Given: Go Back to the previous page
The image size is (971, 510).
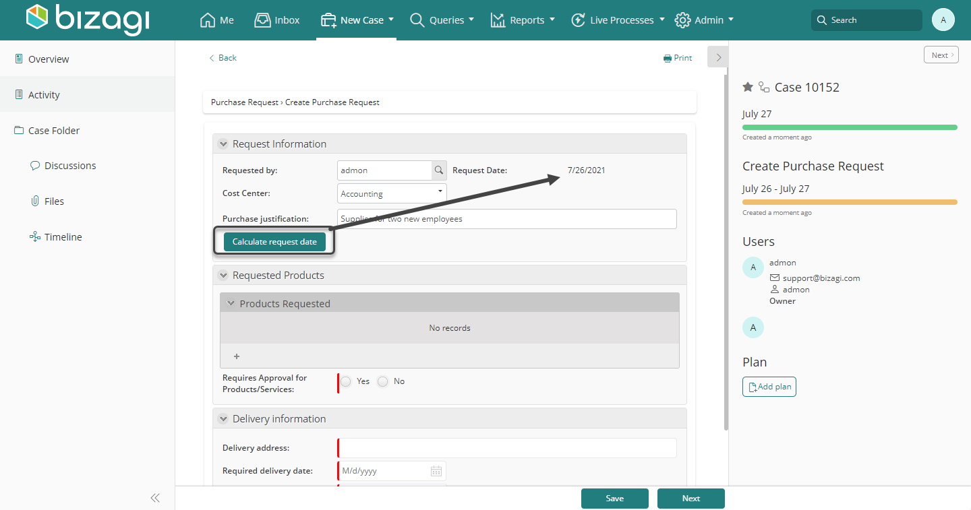Looking at the screenshot, I should pos(223,58).
